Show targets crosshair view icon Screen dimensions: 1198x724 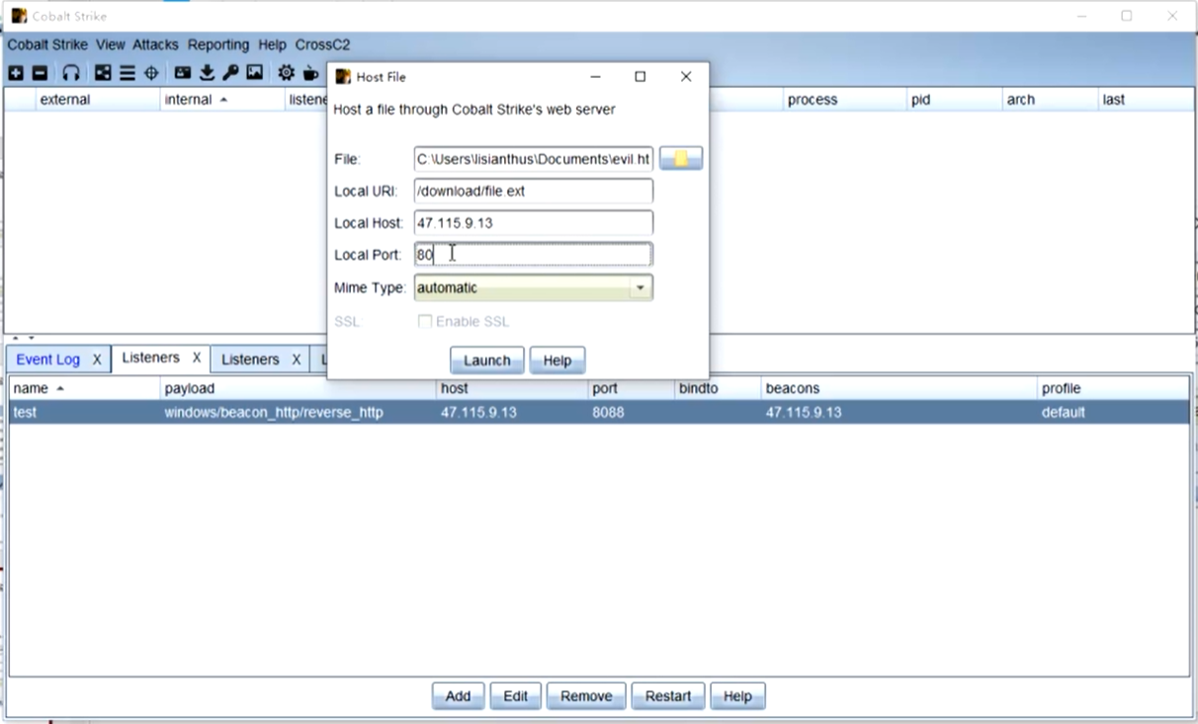click(151, 73)
